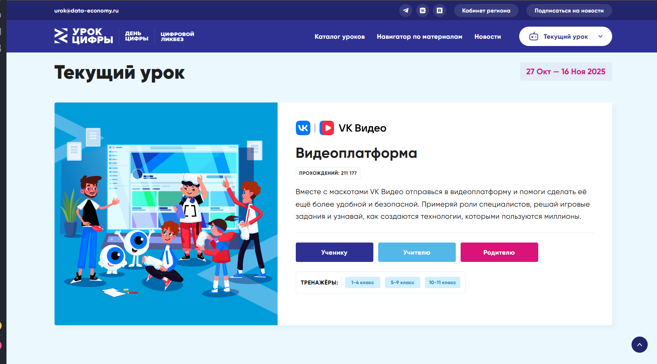657x364 pixels.
Task: Click the Rutube icon in top bar
Action: tap(440, 10)
